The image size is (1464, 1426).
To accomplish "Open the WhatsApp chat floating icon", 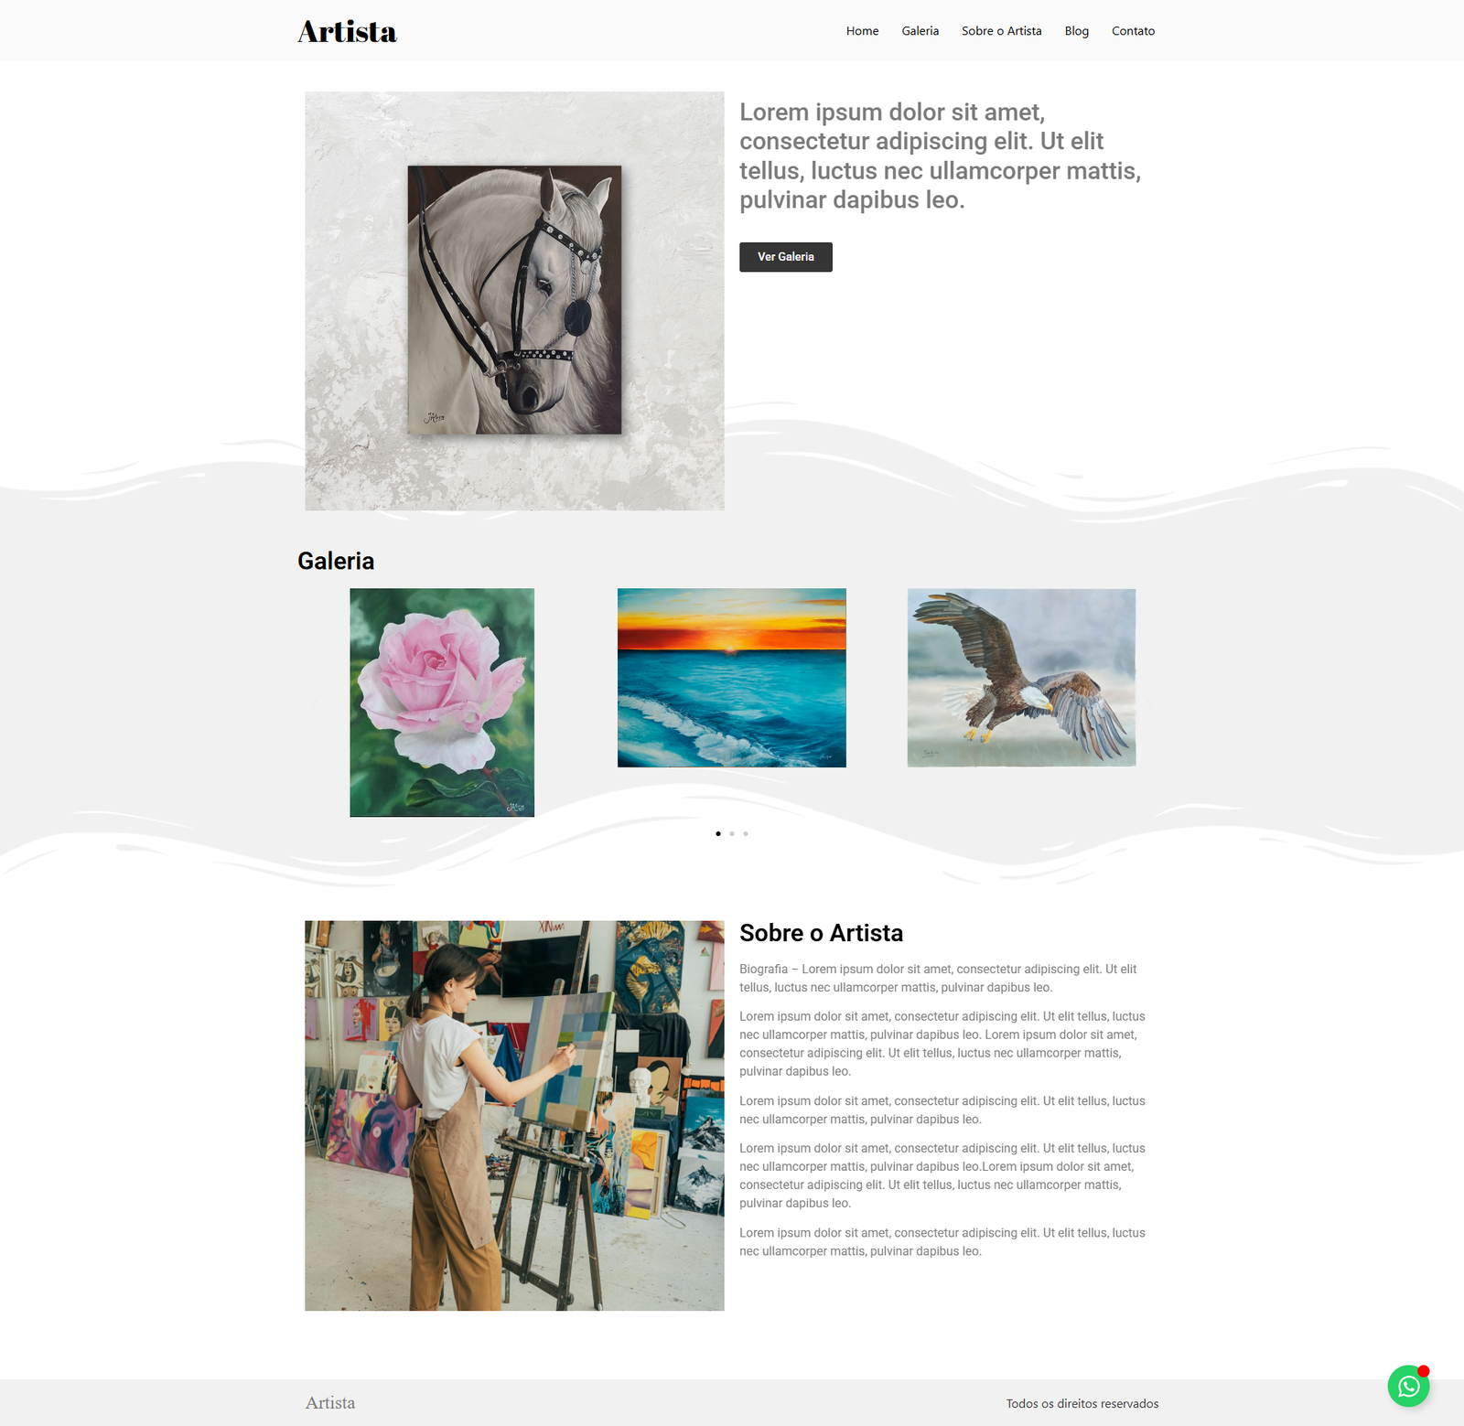I will (x=1408, y=1386).
